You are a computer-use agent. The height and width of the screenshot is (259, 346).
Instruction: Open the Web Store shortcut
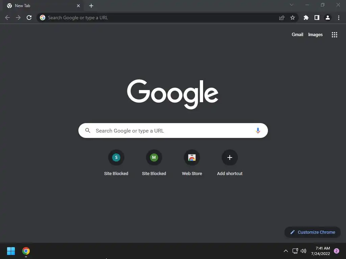point(192,163)
